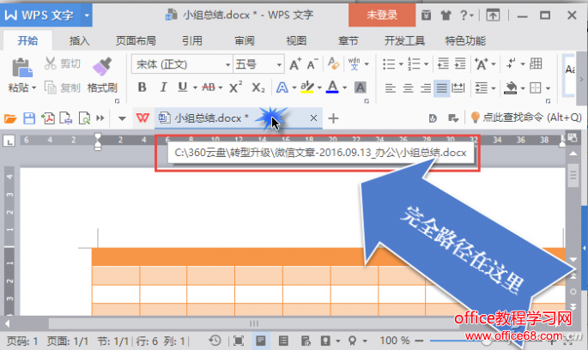This screenshot has width=588, height=350.
Task: Switch to the 页面布局 tab
Action: click(136, 40)
